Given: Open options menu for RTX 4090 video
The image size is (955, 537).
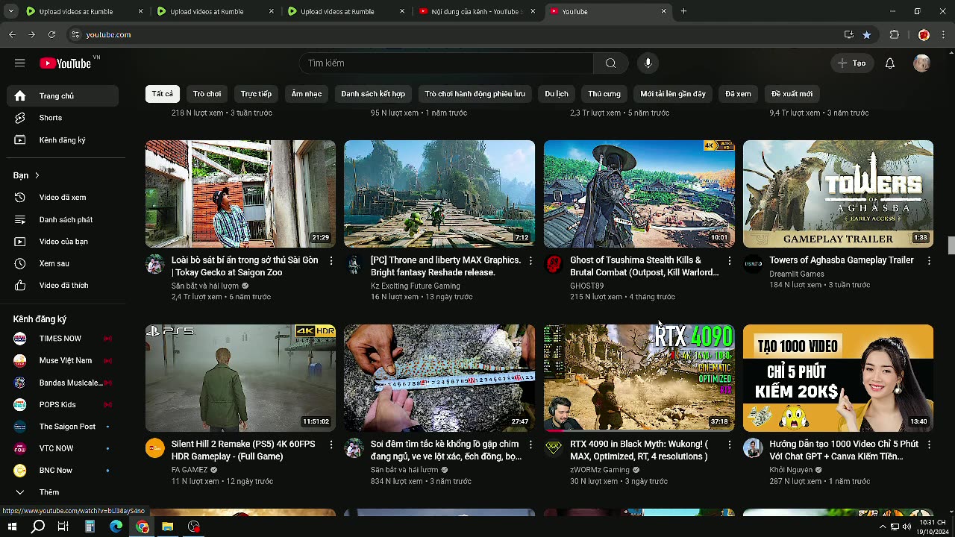Looking at the screenshot, I should coord(730,445).
